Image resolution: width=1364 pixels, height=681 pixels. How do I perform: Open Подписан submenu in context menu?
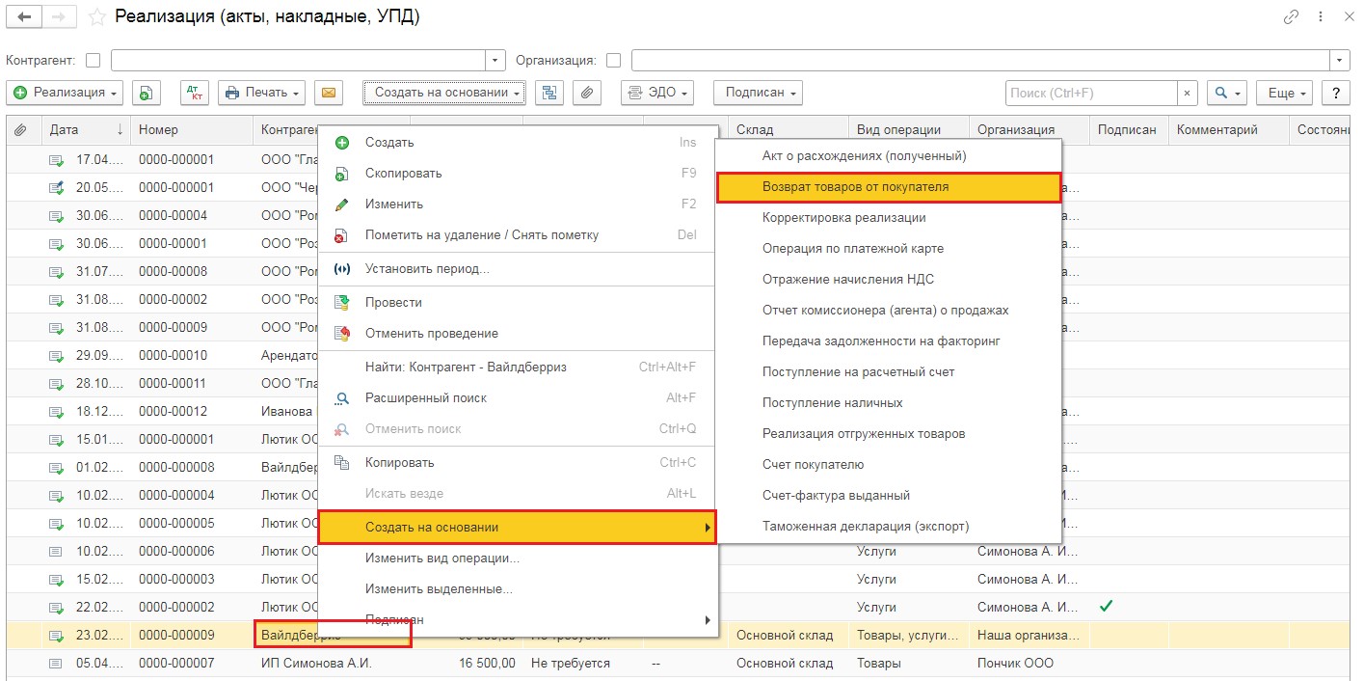pyautogui.click(x=518, y=620)
